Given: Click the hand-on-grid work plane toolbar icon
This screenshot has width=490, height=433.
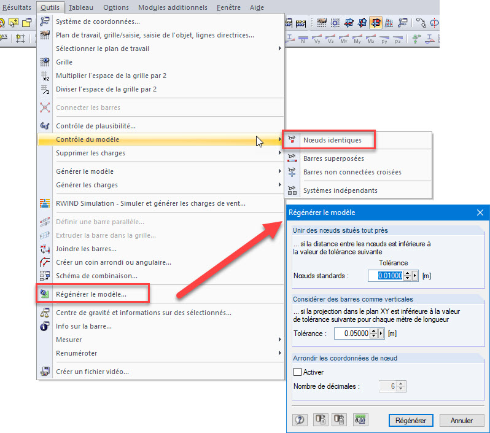Looking at the screenshot, I should 322,23.
